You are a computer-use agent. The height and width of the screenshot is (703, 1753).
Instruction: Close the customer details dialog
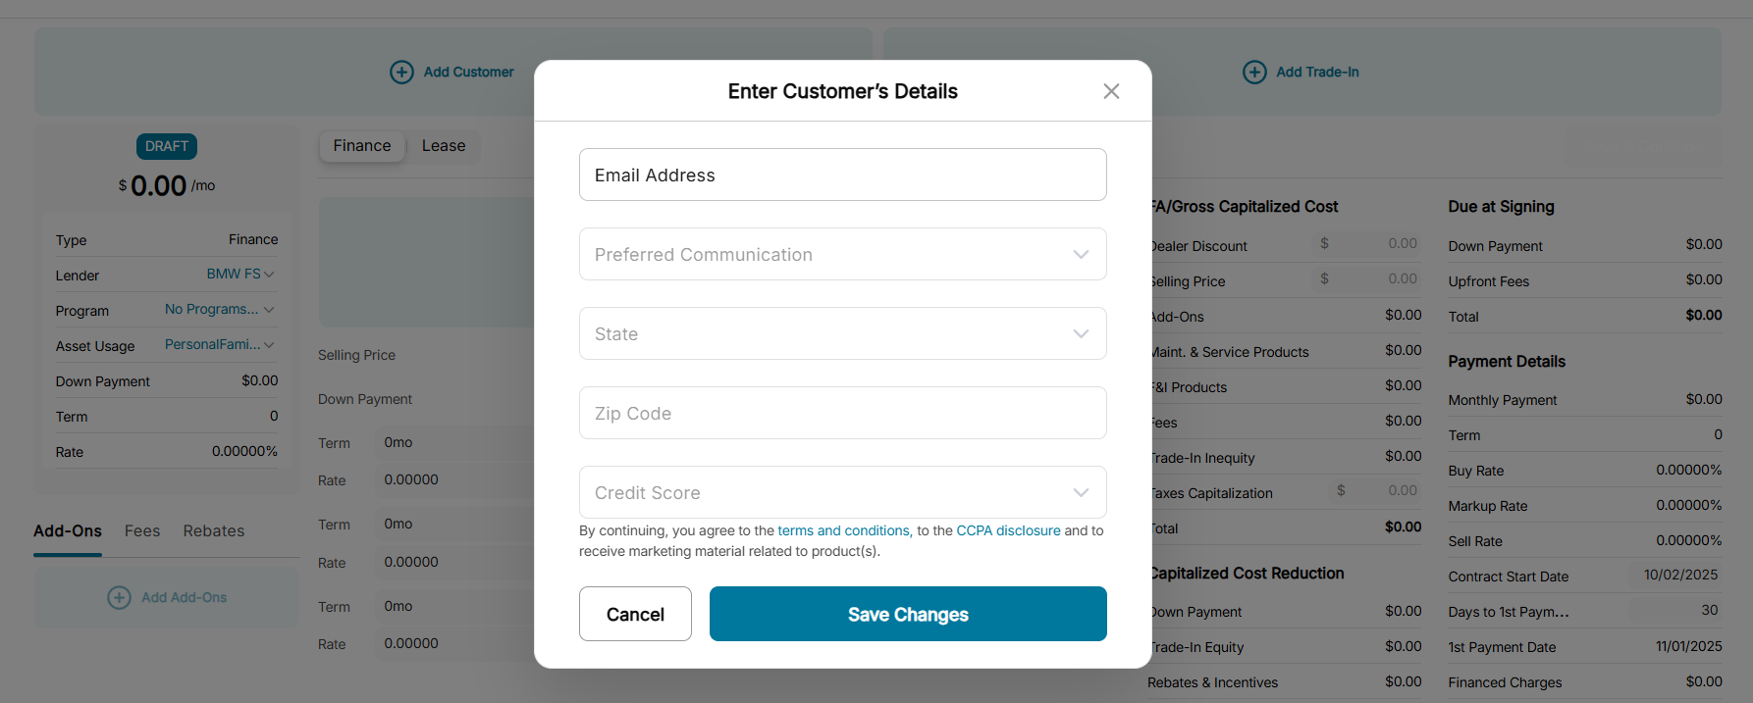(1111, 91)
